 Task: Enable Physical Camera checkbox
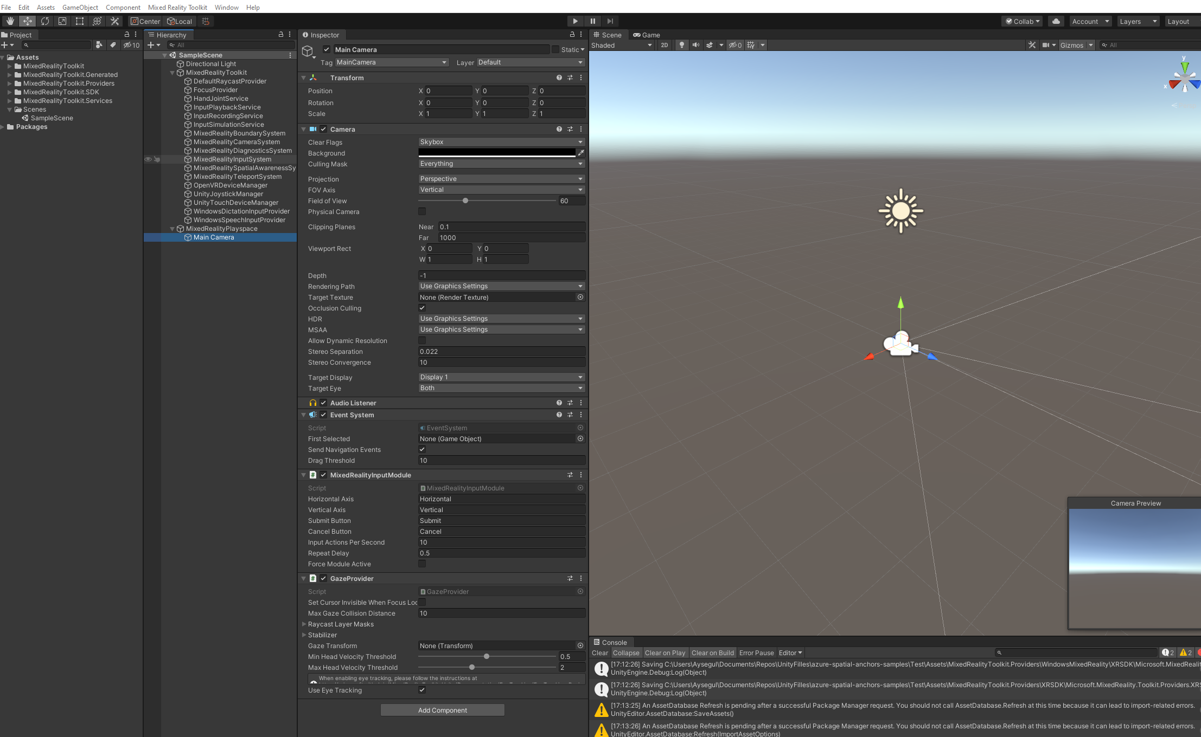[422, 211]
